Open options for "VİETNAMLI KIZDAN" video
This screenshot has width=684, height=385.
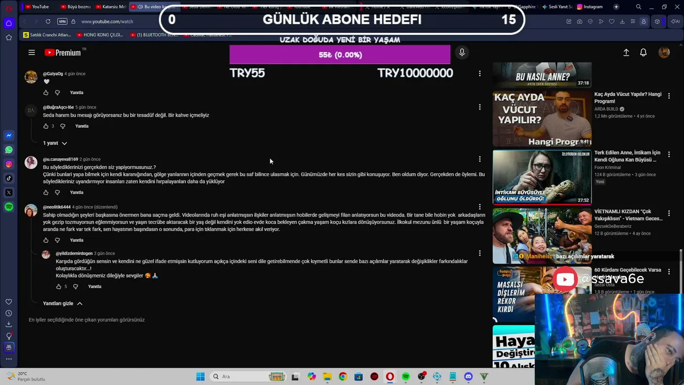pyautogui.click(x=669, y=213)
